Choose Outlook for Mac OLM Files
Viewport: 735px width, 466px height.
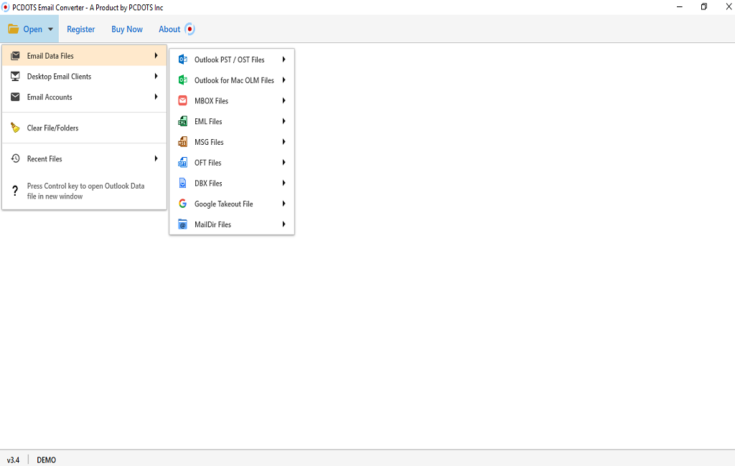tap(232, 80)
